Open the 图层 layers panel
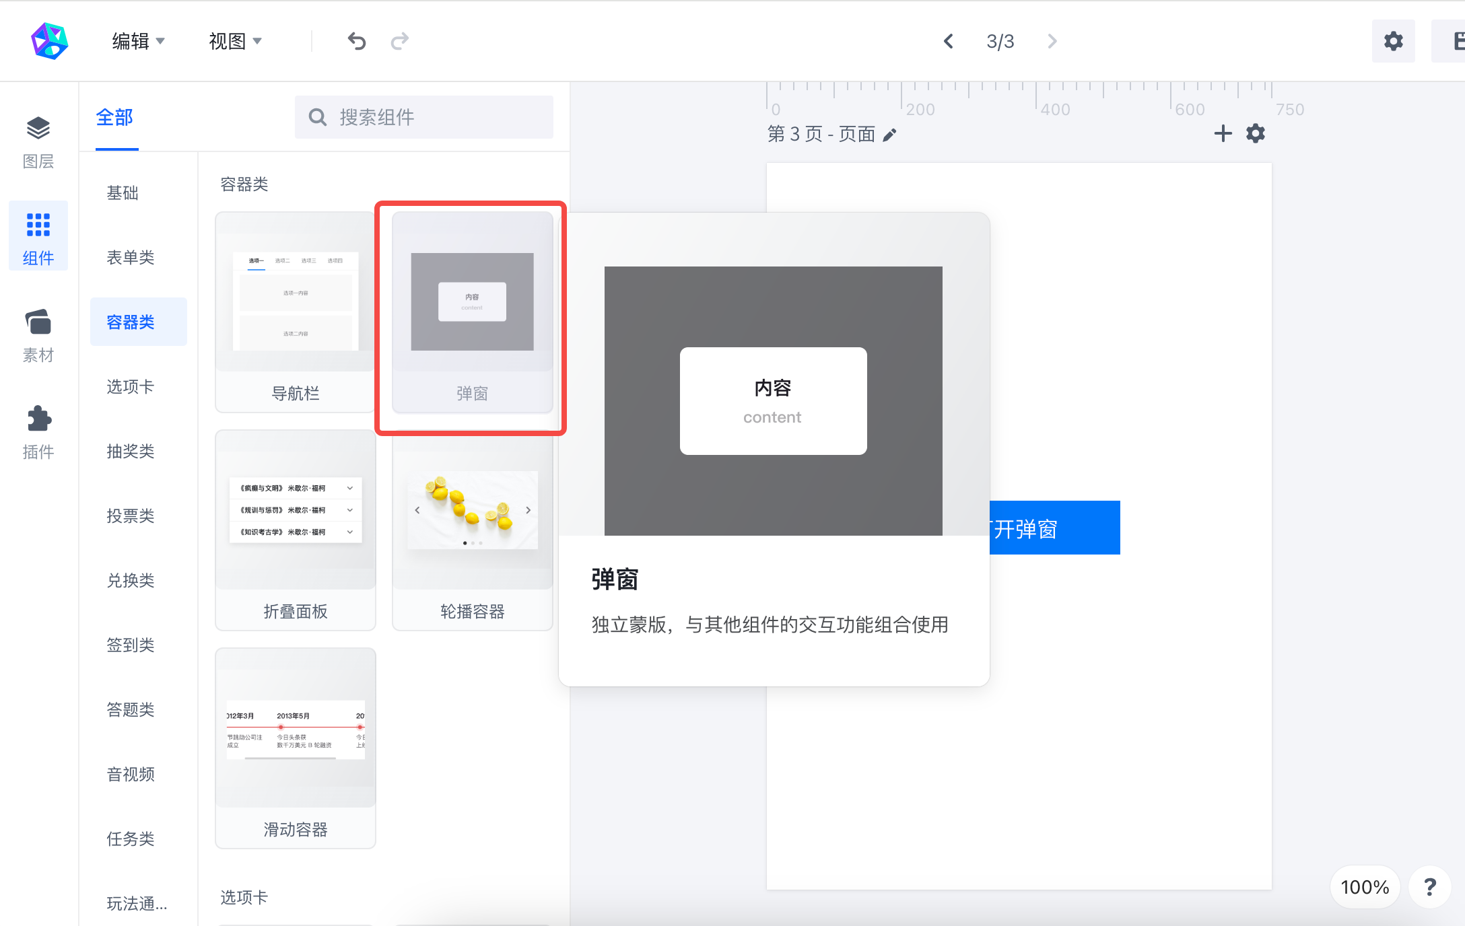The height and width of the screenshot is (926, 1465). (x=38, y=142)
